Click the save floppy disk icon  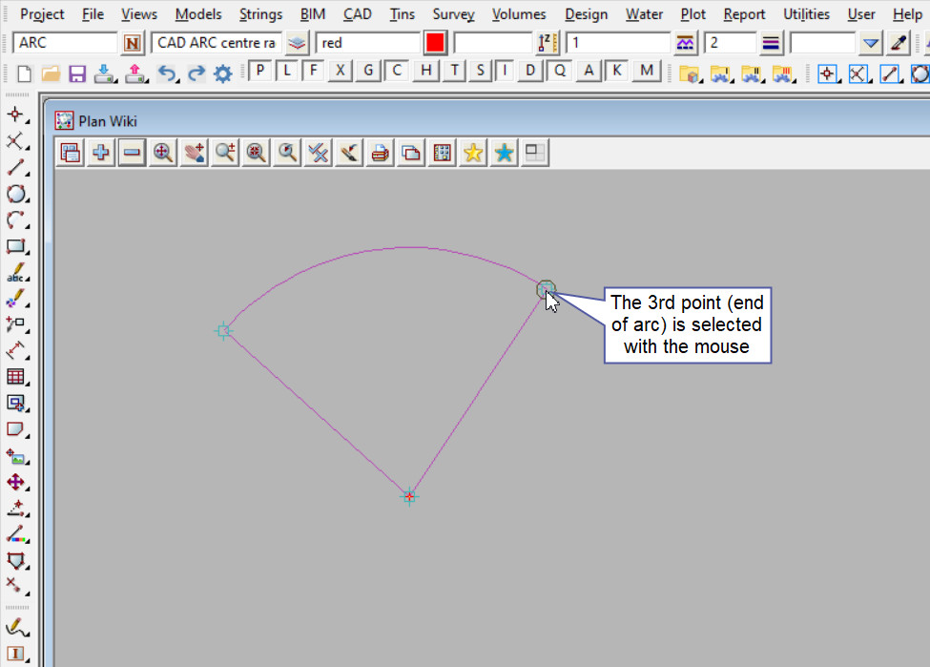click(77, 73)
